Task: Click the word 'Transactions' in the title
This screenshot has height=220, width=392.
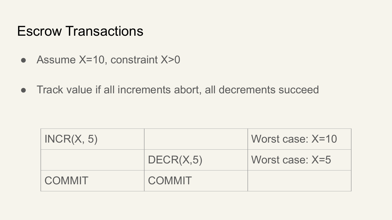Action: [x=104, y=31]
